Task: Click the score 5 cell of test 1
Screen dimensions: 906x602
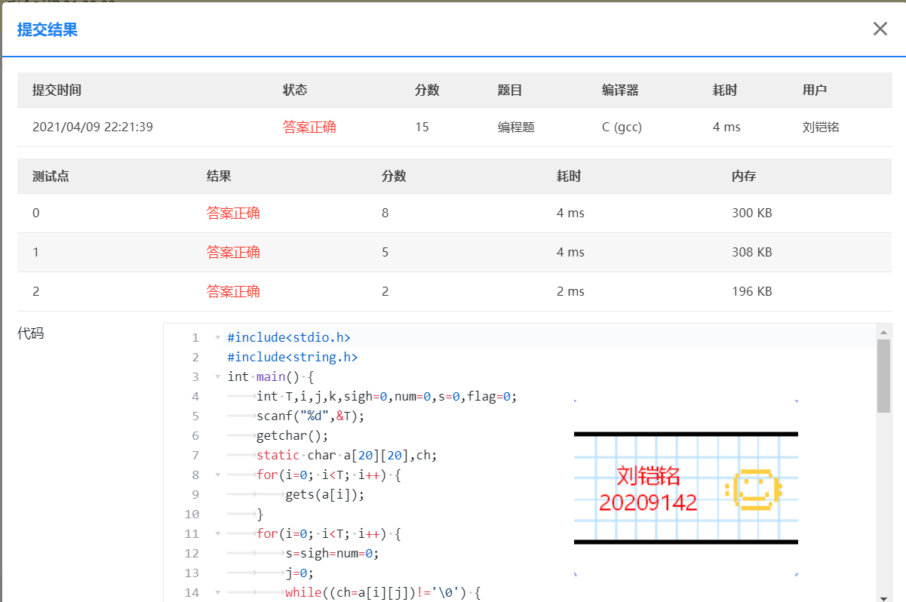Action: click(x=385, y=253)
